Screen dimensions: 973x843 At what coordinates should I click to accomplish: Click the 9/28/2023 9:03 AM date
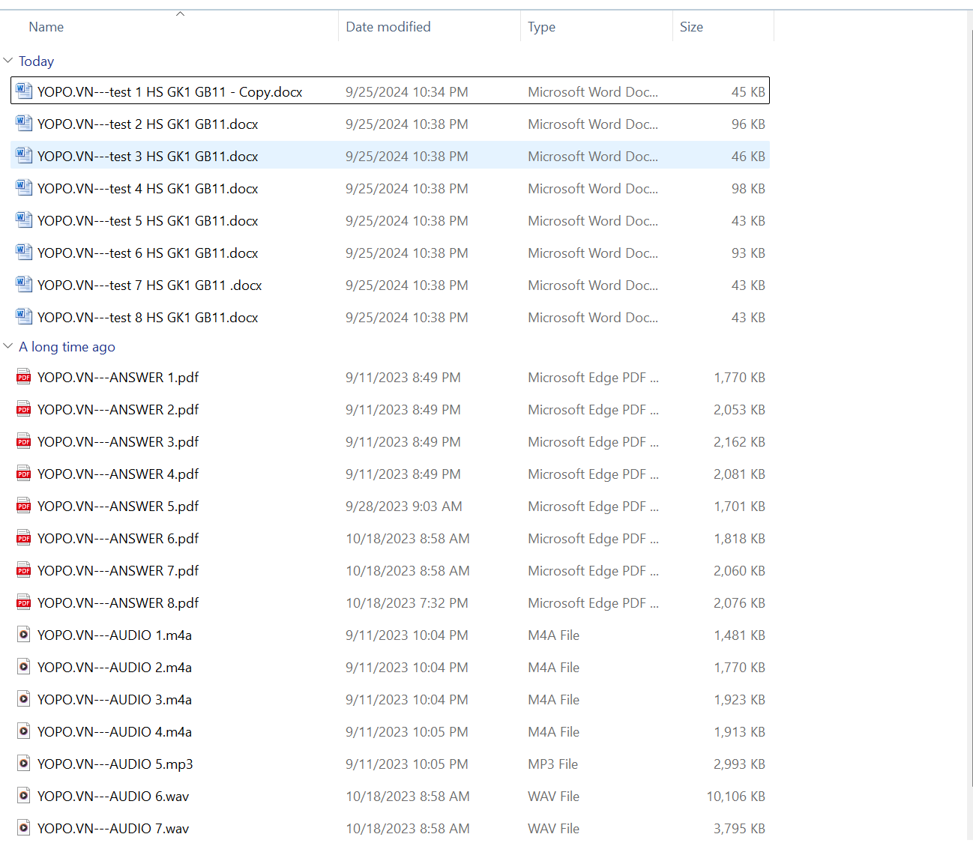point(404,507)
